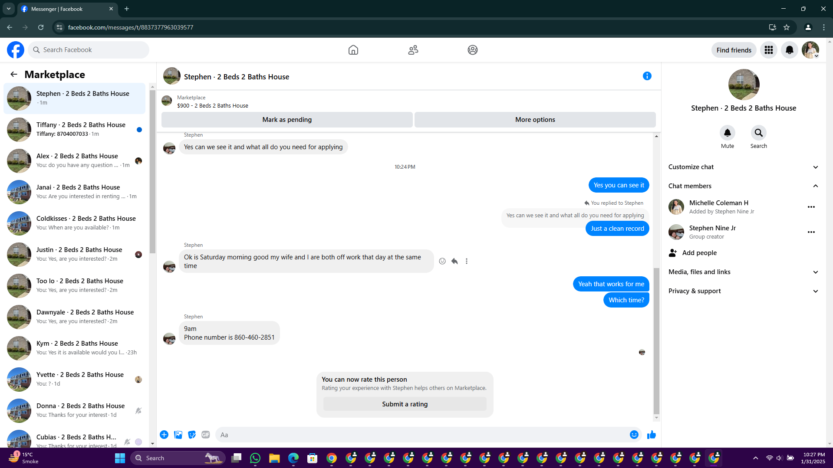The height and width of the screenshot is (468, 833).
Task: Click More options button
Action: point(535,120)
